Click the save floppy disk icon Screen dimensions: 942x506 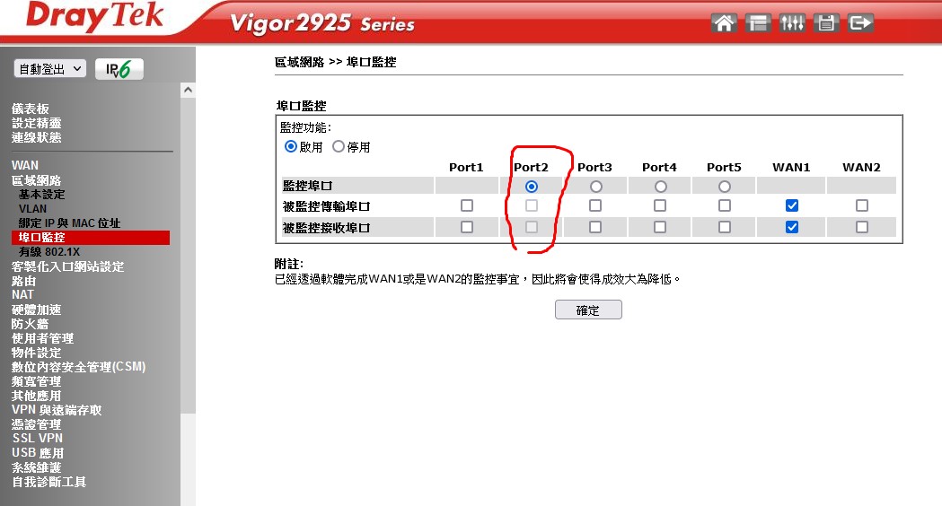click(x=826, y=22)
